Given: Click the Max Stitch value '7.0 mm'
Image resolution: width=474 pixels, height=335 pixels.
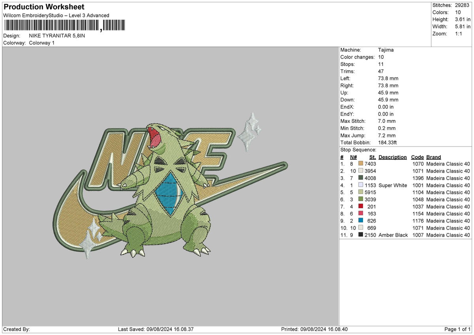Looking at the screenshot, I should tap(387, 121).
